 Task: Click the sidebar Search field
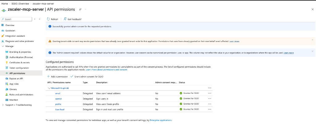point(16,19)
